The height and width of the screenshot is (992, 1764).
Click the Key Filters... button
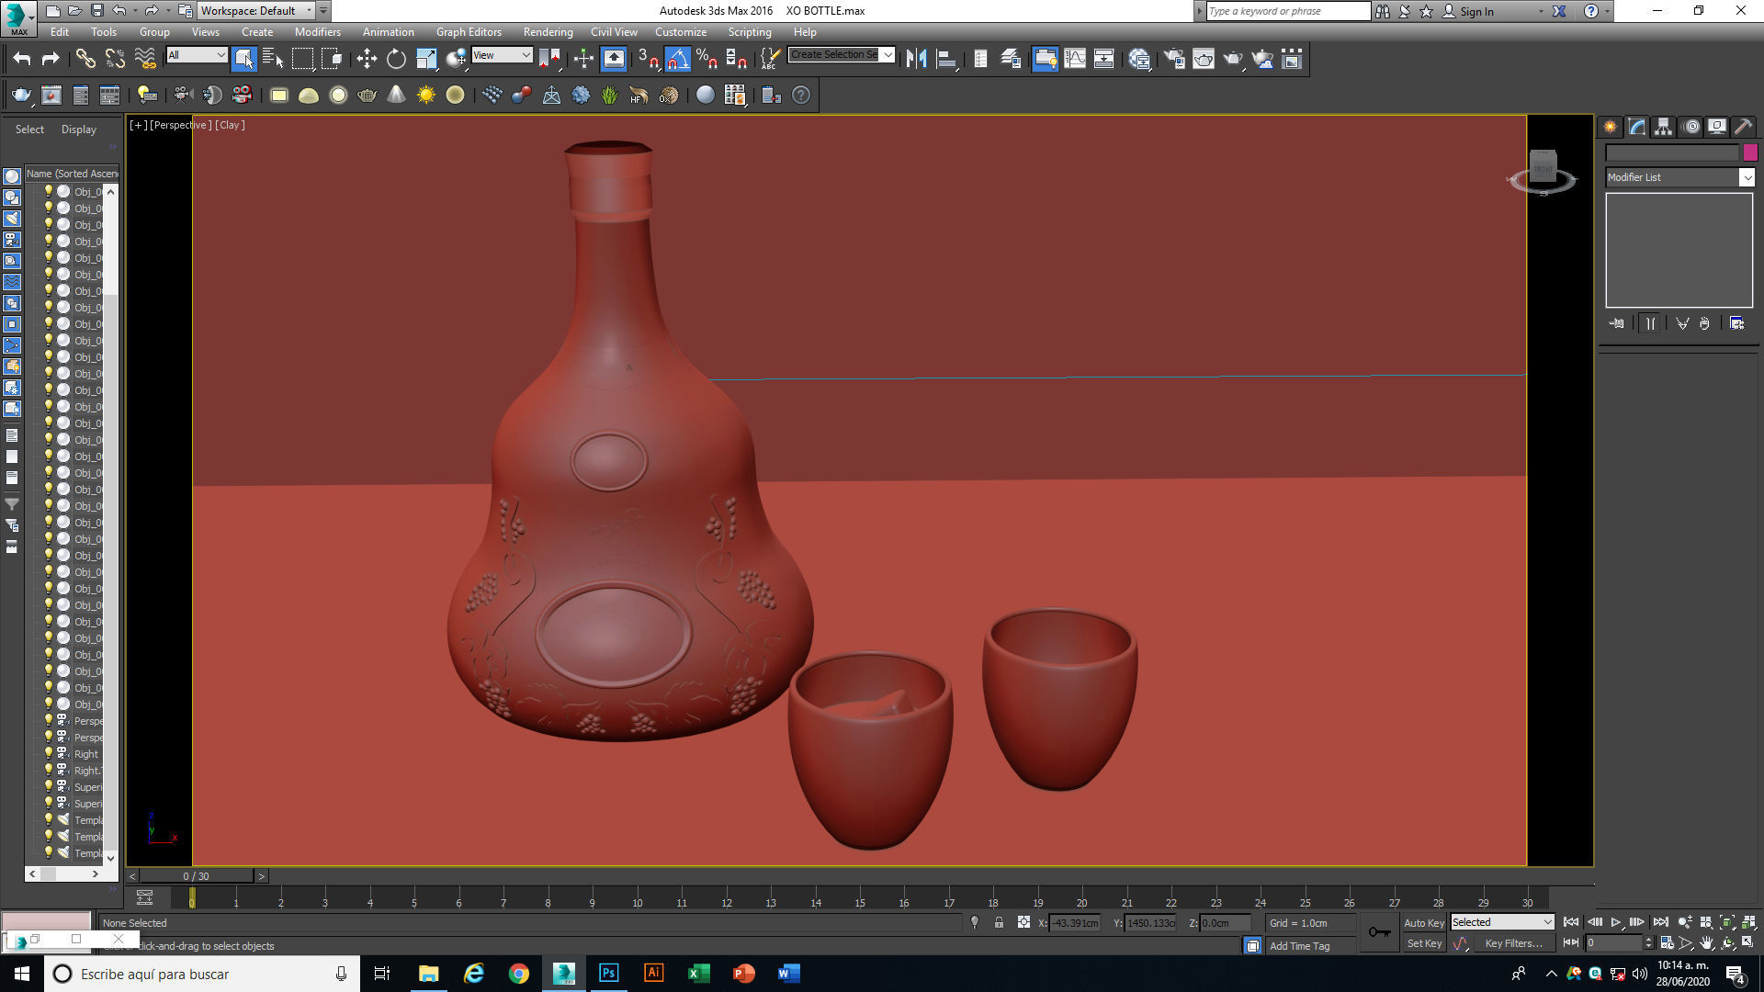[x=1513, y=943]
